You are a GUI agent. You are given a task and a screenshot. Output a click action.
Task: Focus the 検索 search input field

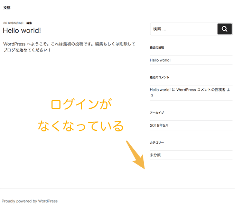click(x=184, y=29)
